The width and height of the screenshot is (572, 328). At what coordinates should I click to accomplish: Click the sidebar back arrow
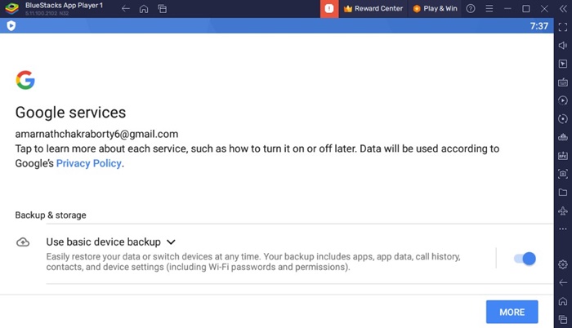tap(563, 283)
